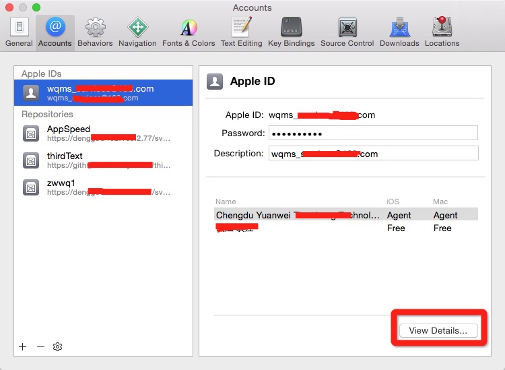Switch to Locations preferences

tap(442, 32)
